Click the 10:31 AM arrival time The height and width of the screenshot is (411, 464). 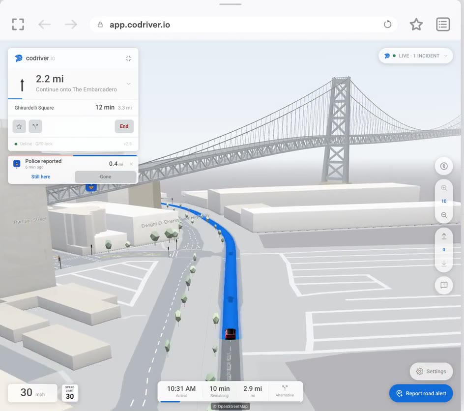(181, 388)
